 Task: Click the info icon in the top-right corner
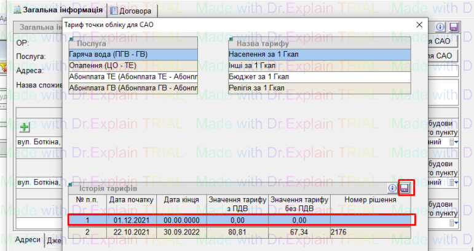pyautogui.click(x=440, y=28)
